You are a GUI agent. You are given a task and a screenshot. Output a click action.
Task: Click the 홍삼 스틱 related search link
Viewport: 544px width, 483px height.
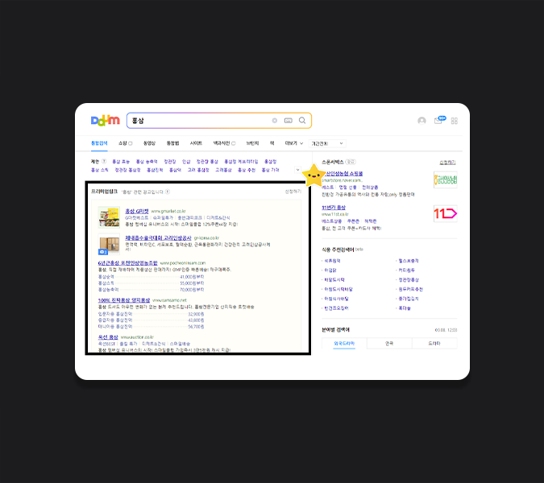tap(100, 170)
